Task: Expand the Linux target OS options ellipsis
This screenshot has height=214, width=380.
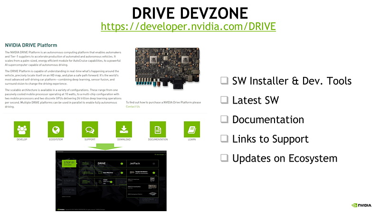Action: (x=113, y=185)
